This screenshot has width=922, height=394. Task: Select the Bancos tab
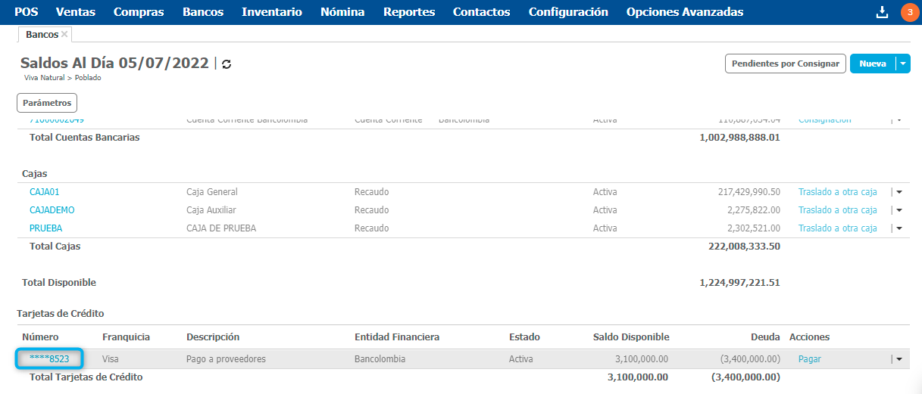pos(42,35)
